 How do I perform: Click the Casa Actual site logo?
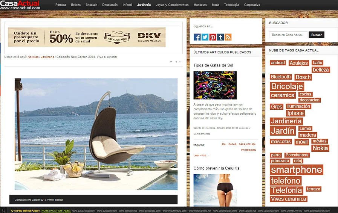click(x=20, y=5)
